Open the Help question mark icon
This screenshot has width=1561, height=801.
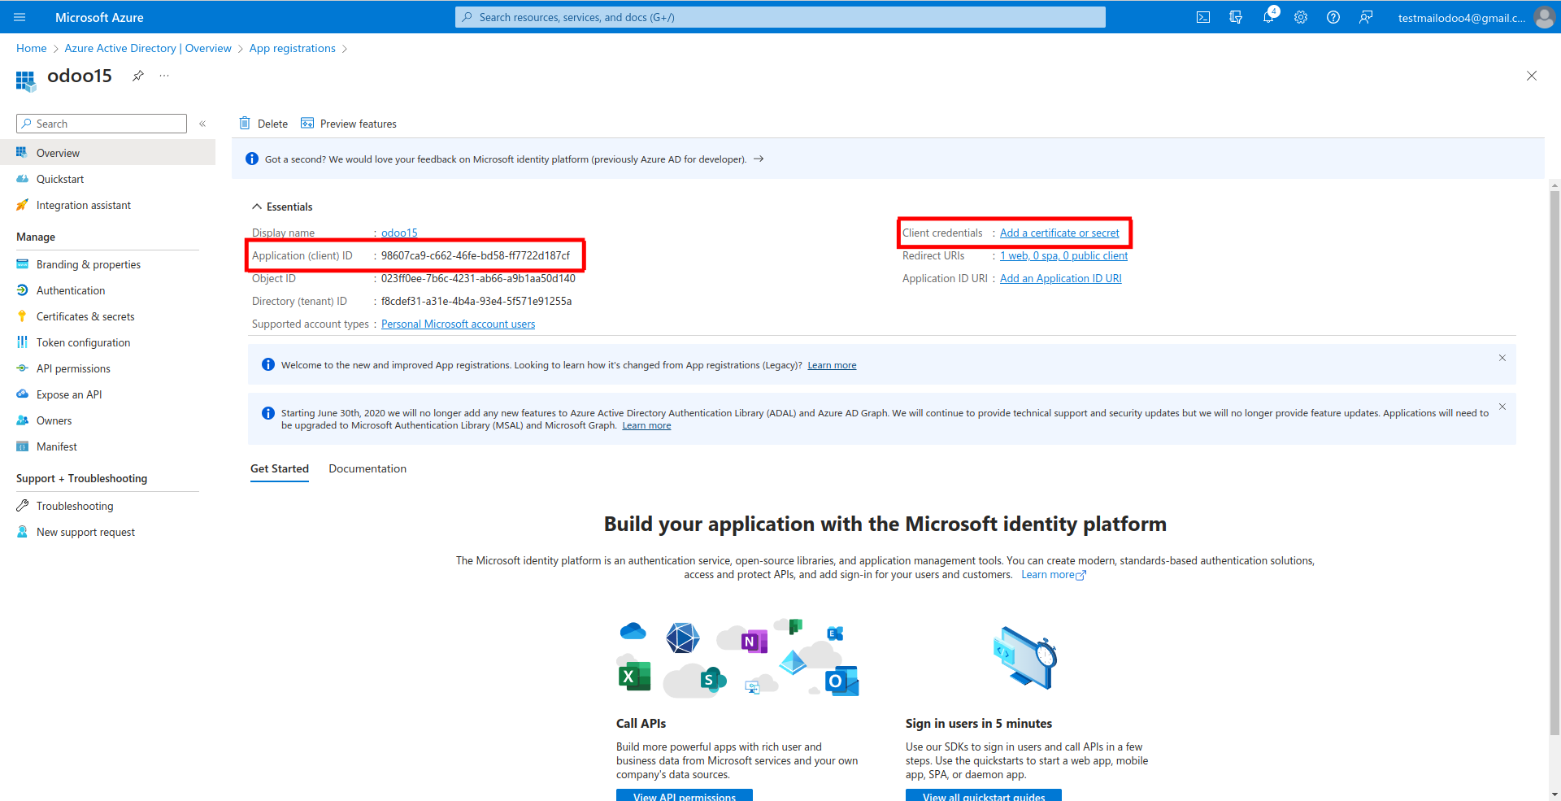(1333, 17)
